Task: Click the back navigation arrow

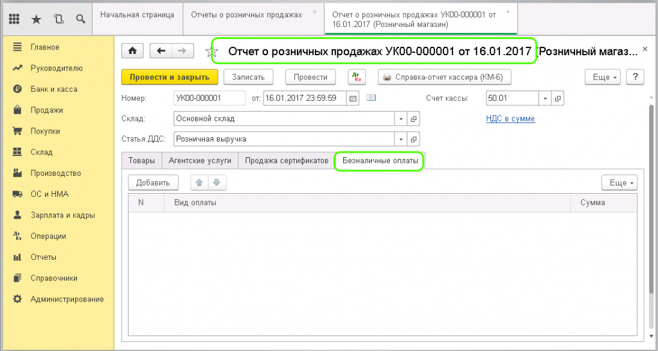Action: point(161,51)
